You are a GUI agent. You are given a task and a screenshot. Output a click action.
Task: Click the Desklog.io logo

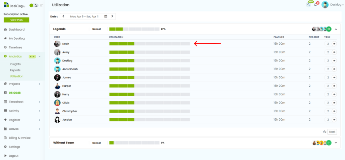pos(14,5)
